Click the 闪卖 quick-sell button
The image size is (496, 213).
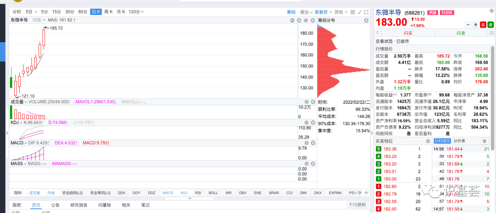(461, 33)
